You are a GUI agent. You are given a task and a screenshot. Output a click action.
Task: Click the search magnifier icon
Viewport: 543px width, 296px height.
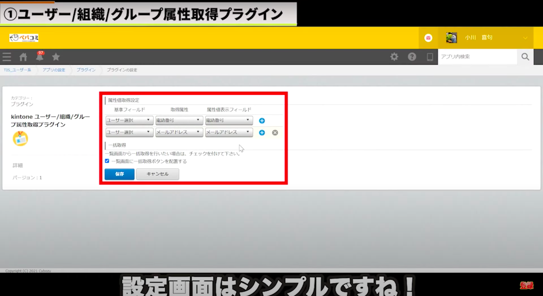coord(525,57)
